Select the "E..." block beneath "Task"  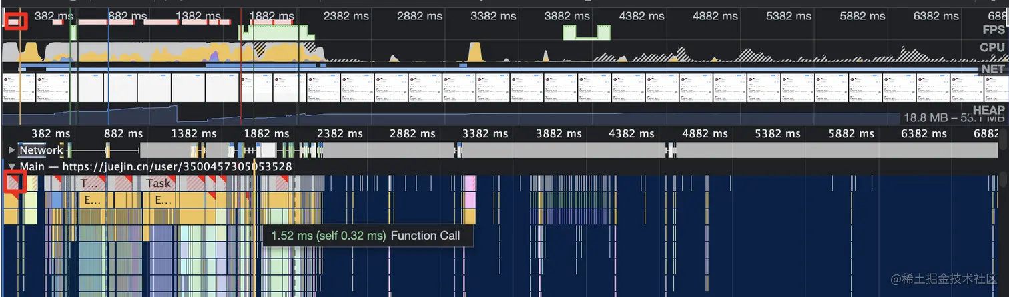[x=161, y=200]
